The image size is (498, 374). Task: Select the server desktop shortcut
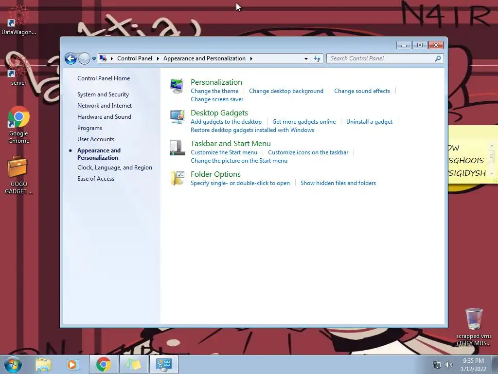18,70
